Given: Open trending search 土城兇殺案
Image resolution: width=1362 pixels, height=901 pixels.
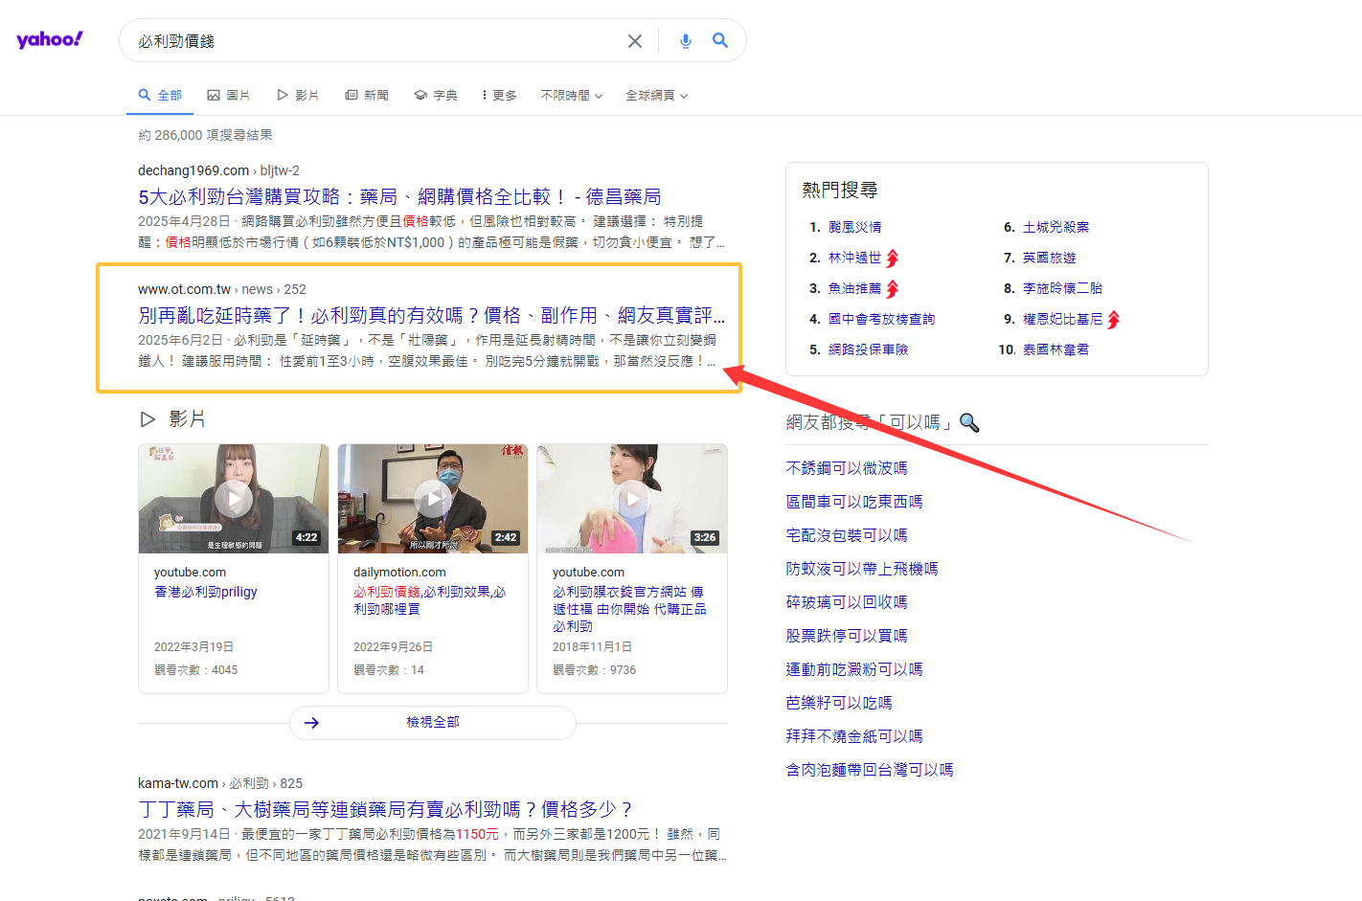Looking at the screenshot, I should [x=1056, y=227].
